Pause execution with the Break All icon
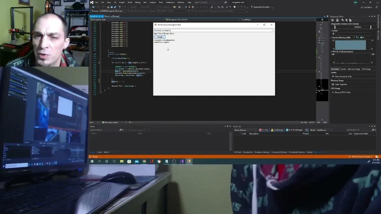The image size is (381, 214). (x=186, y=7)
